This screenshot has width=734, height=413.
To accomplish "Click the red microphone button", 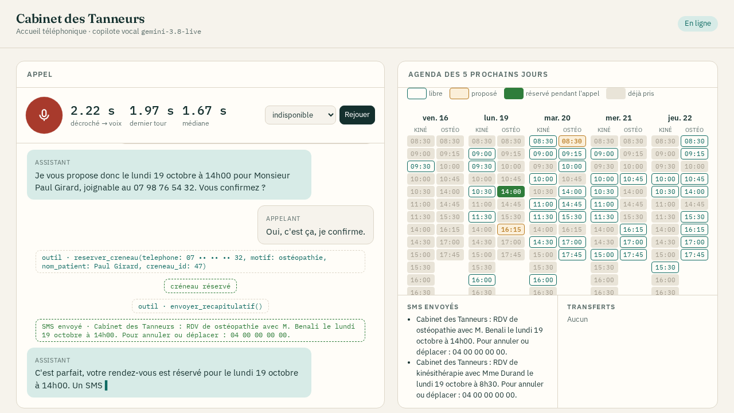I will [44, 115].
